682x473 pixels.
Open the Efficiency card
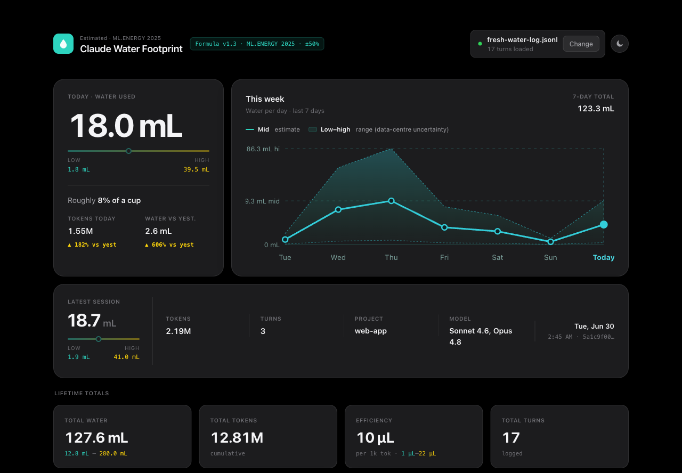pos(413,436)
